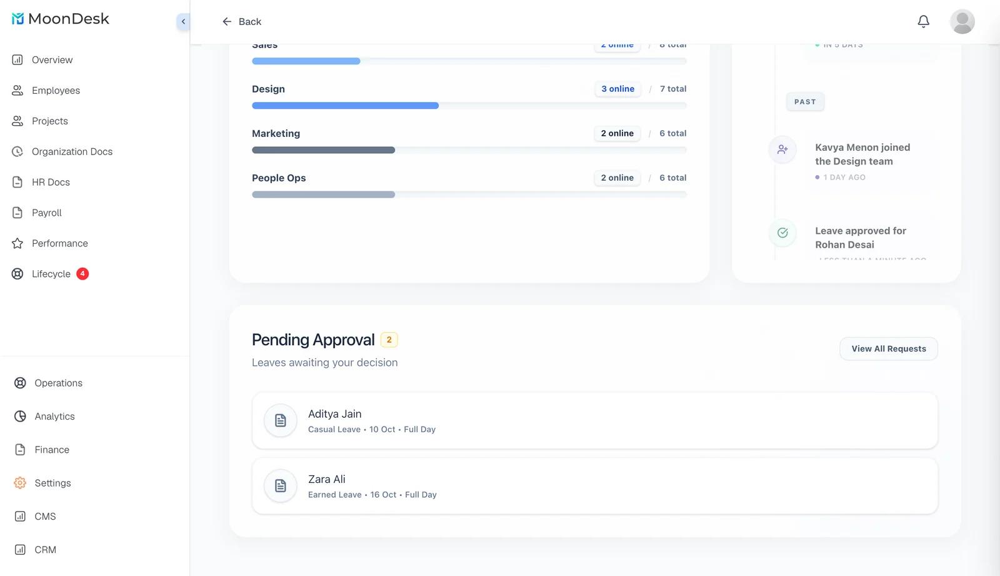1000x576 pixels.
Task: Click the Operations lifebuoy icon
Action: click(x=20, y=383)
